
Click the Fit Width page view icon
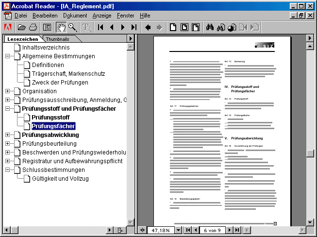click(x=195, y=27)
